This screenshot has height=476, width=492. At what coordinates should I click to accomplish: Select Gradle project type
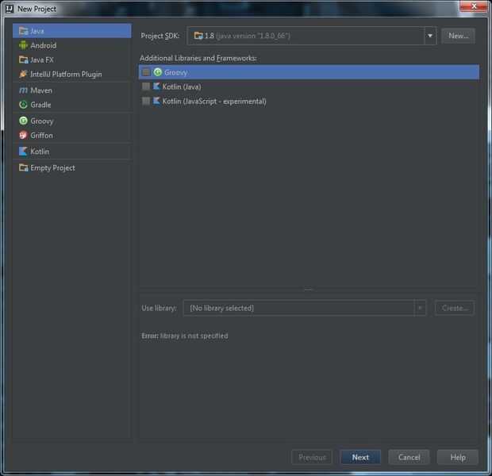72,105
